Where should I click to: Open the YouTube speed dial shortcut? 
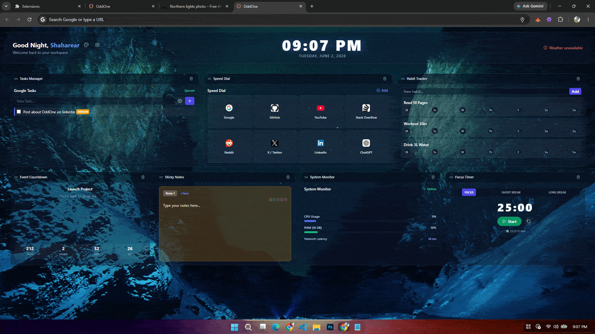click(x=321, y=111)
